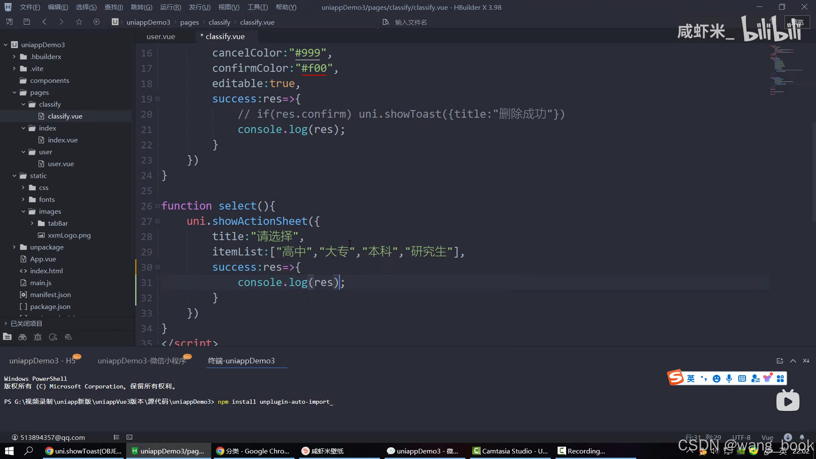The image size is (816, 459).
Task: Expand the tabBar folder
Action: (x=32, y=223)
